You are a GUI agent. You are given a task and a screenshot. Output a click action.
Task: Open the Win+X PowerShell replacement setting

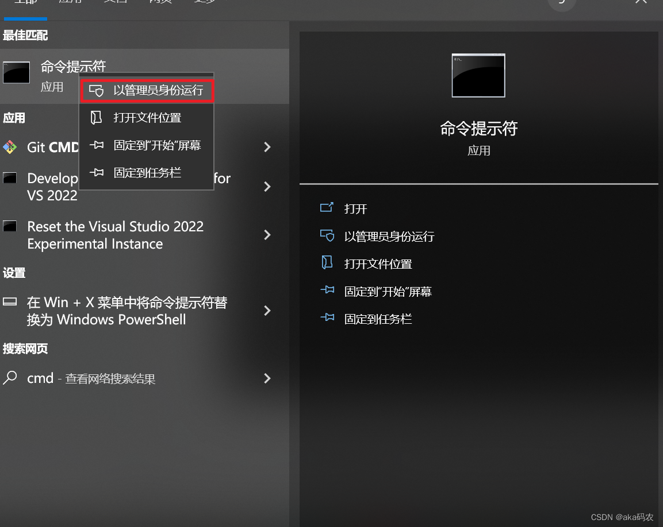pos(127,311)
